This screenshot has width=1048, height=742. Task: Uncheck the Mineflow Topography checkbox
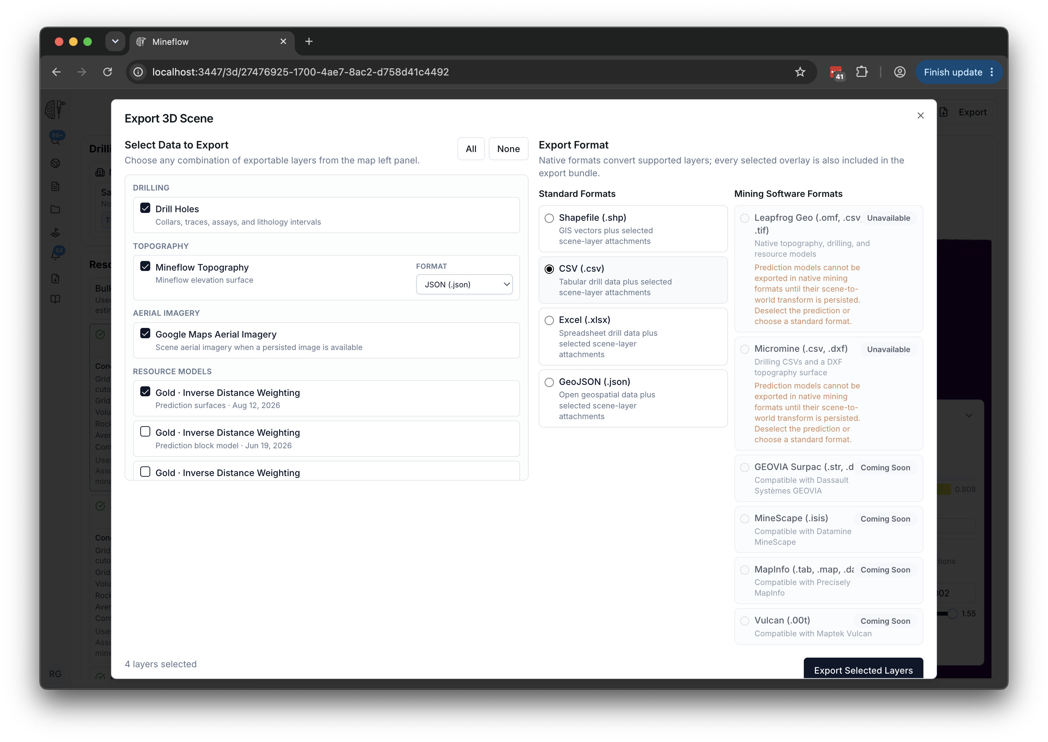(x=145, y=266)
